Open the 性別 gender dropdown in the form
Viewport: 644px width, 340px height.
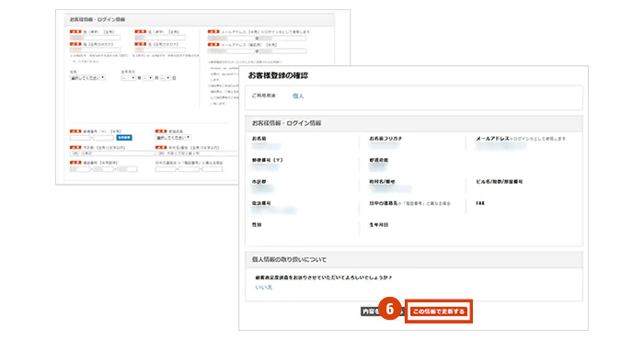(87, 78)
